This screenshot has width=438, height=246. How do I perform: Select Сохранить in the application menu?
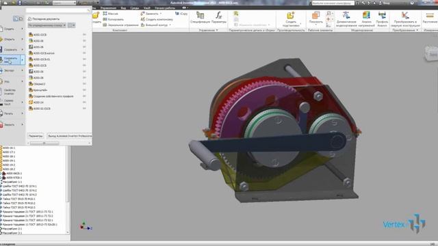pyautogui.click(x=10, y=50)
